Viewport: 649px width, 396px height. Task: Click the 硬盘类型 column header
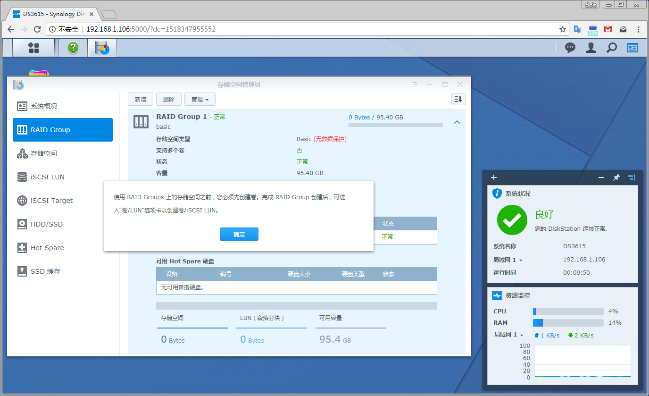click(x=353, y=274)
